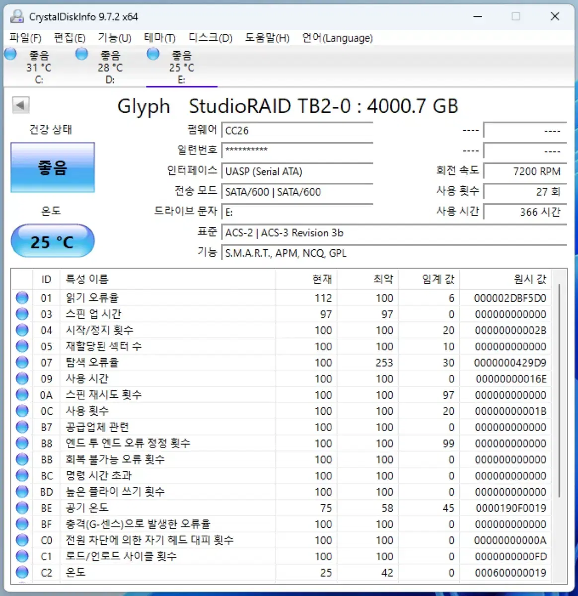Open the 도움말(H) menu
Image resolution: width=578 pixels, height=596 pixels.
267,38
